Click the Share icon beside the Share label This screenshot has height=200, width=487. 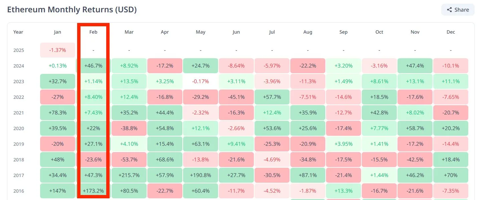[449, 10]
